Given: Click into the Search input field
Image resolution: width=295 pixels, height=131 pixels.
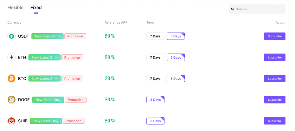Looking at the screenshot, I should [x=259, y=9].
